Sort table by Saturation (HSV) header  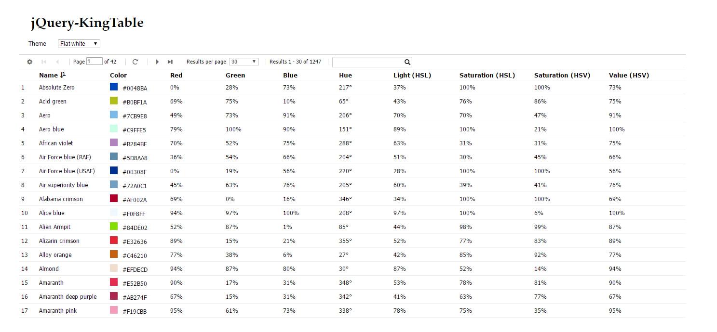pyautogui.click(x=562, y=75)
